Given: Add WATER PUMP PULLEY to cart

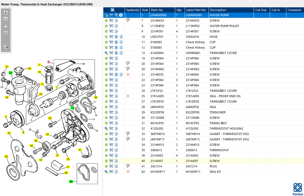Looking at the screenshot, I should click(x=111, y=26).
